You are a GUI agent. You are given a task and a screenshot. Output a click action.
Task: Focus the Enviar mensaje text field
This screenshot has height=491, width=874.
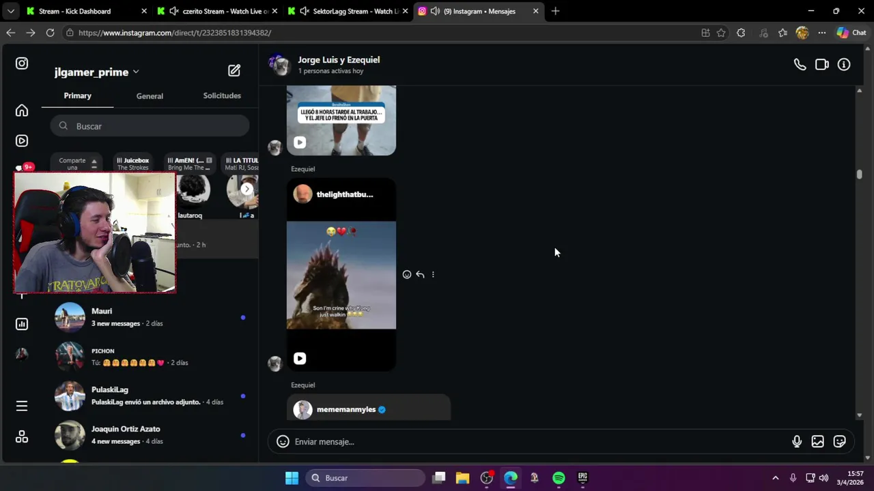point(539,442)
